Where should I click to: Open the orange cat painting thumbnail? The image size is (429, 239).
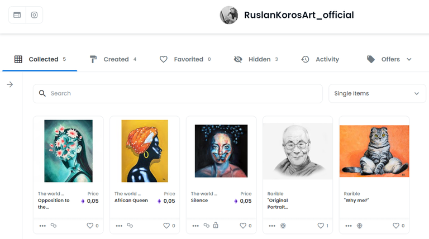[374, 151]
